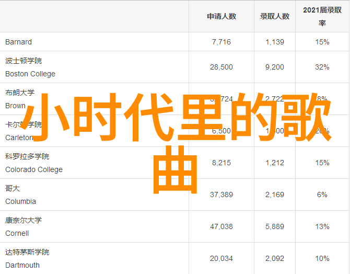350x274 pixels.
Task: Click the 10% admission rate cell
Action: click(x=322, y=259)
